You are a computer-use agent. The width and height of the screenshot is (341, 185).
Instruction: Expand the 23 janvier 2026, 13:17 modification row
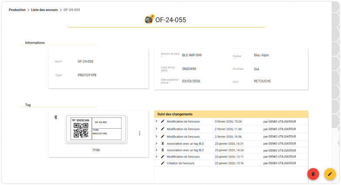[156, 157]
